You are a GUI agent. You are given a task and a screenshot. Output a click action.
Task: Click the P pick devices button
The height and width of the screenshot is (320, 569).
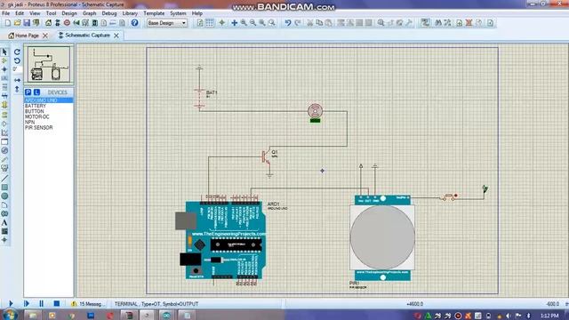pyautogui.click(x=28, y=92)
